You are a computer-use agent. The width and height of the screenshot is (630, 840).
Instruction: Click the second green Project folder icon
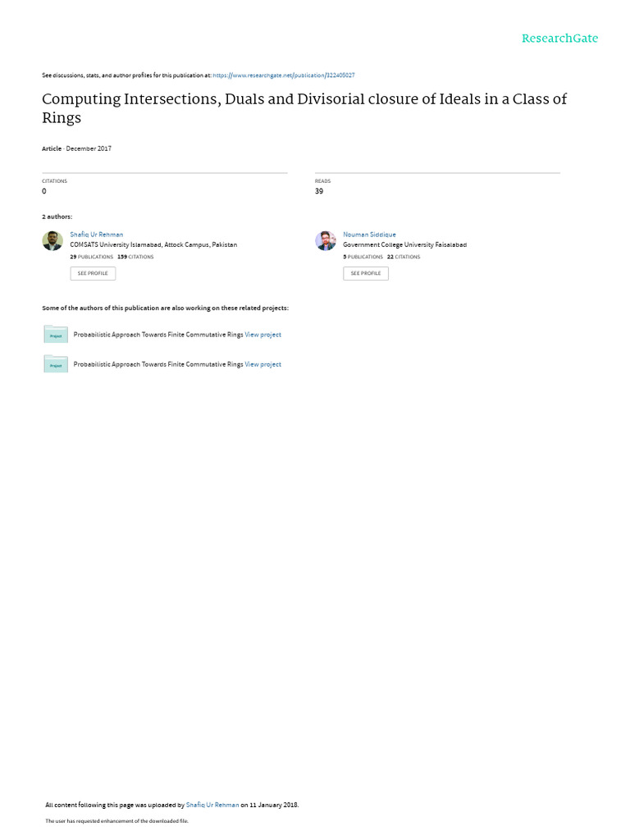click(x=56, y=364)
